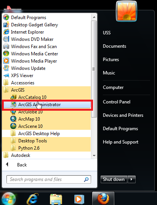Viewport: 157px width, 205px height.
Task: Open Computer from Start menu
Action: 113,87
